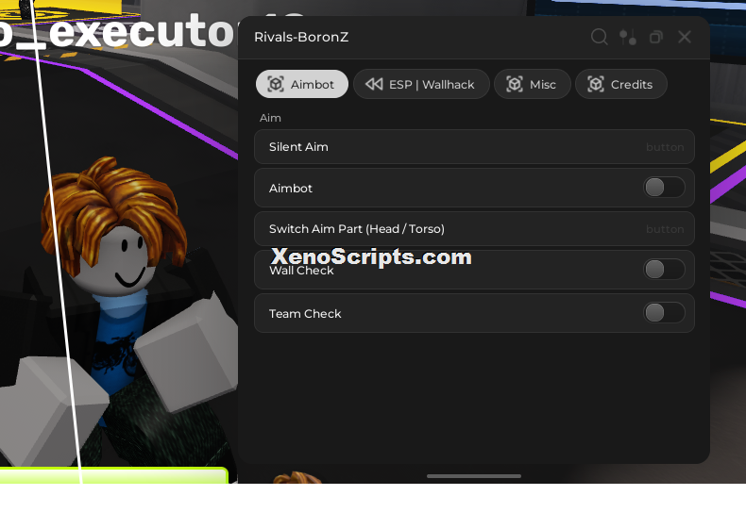Viewport: 746px width, 512px height.
Task: Click the cube icon on Misc tab
Action: pyautogui.click(x=515, y=84)
